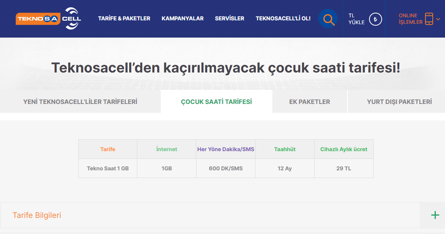Select the Çocuk Saati Tarifesi tab
The width and height of the screenshot is (445, 234).
click(x=216, y=102)
